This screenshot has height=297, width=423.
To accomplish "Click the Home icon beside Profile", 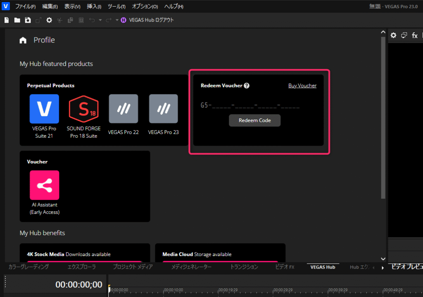I will click(23, 40).
